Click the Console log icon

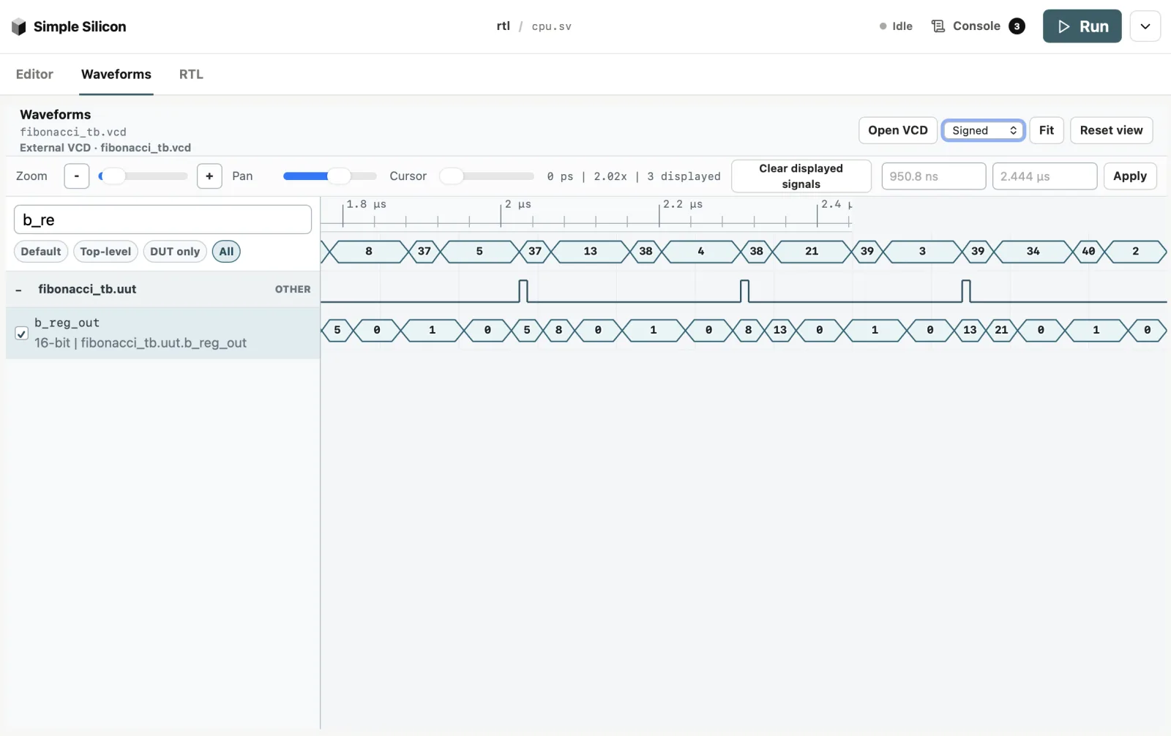pos(938,26)
